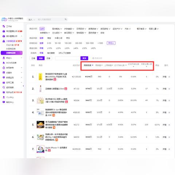The height and width of the screenshot is (175, 175).
Task: Select the 全部 category button
Action: [42, 29]
